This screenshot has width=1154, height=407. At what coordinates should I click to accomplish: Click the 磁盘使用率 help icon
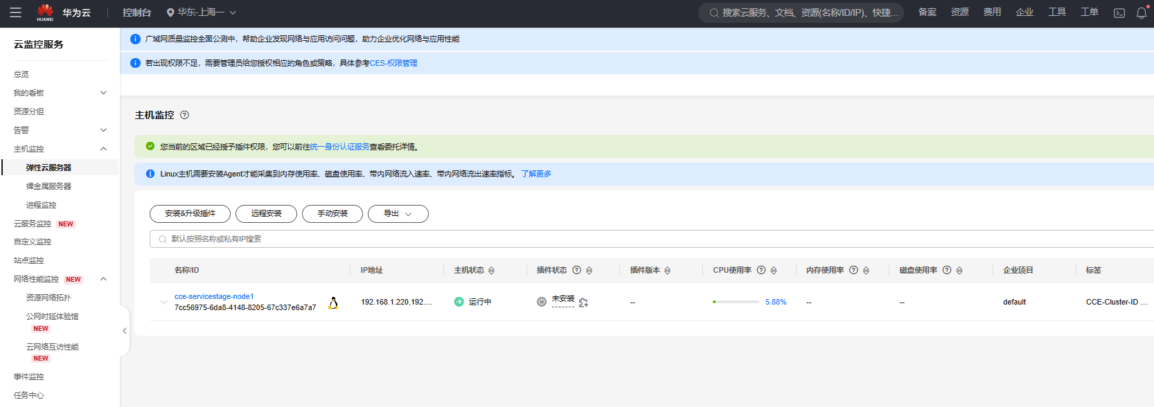[x=947, y=270]
